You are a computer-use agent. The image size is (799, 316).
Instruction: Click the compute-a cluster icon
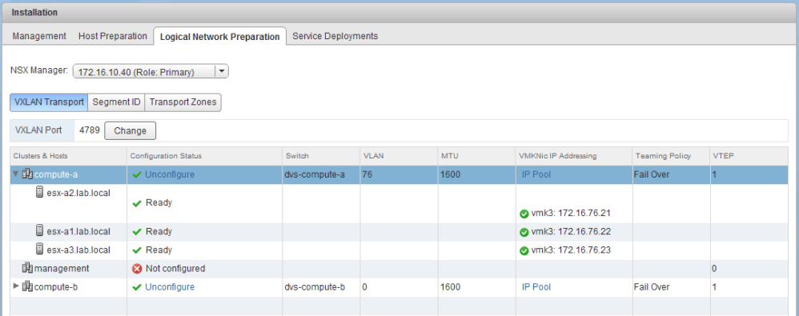pos(27,174)
